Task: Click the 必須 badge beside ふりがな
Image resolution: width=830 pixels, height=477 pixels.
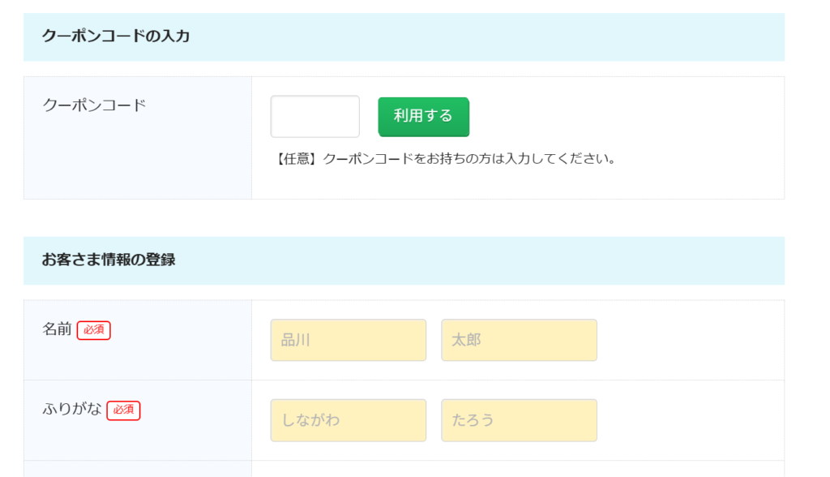Action: [x=123, y=410]
